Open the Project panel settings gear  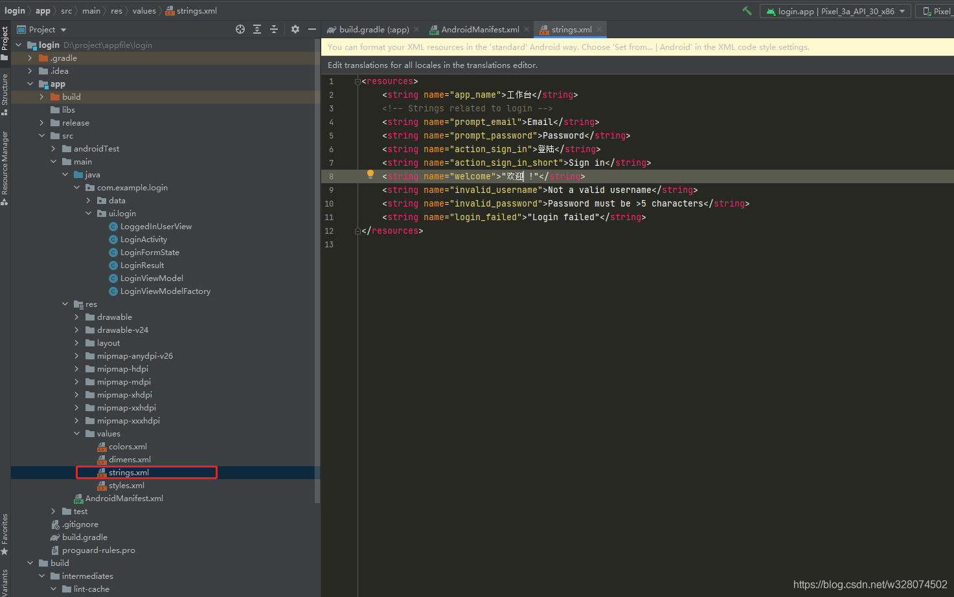pos(295,29)
